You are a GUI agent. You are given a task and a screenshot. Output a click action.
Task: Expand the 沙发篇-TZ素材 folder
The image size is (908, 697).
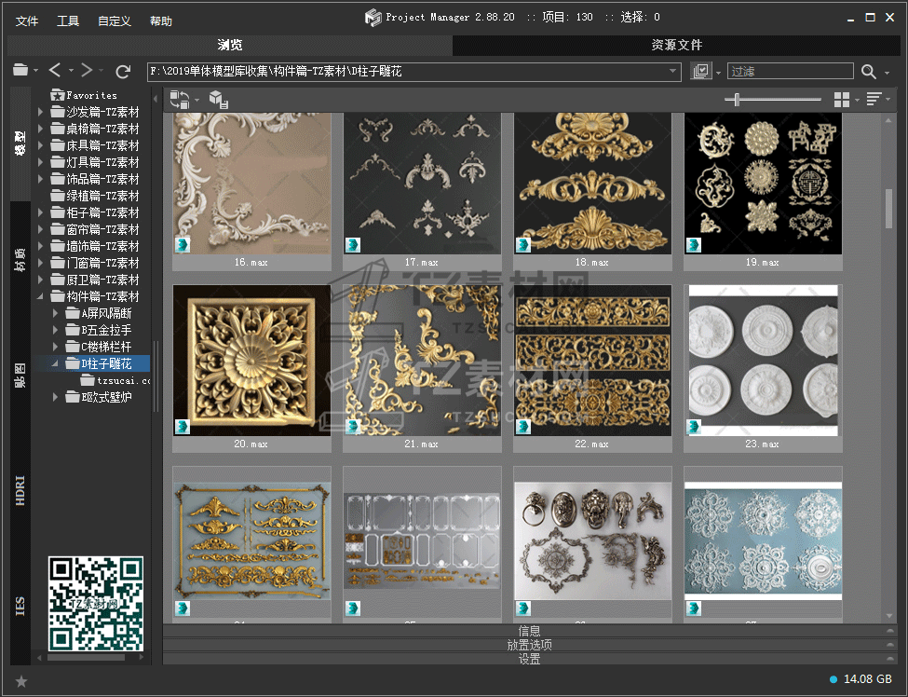coord(41,112)
